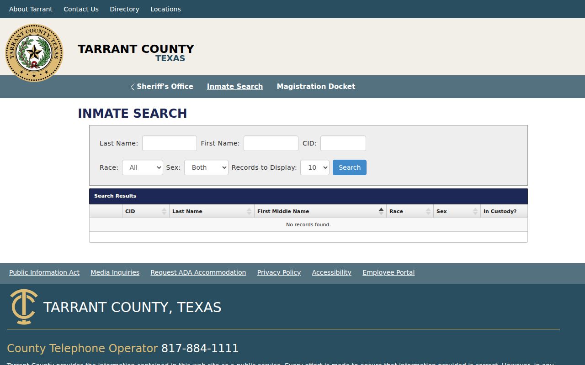Click the back chevron beside Sheriff's Office
585x365 pixels.
click(132, 87)
